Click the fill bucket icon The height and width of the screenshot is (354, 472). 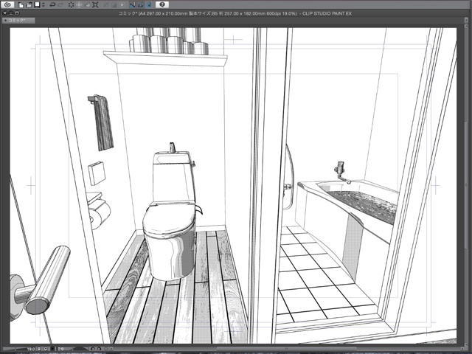(x=87, y=5)
